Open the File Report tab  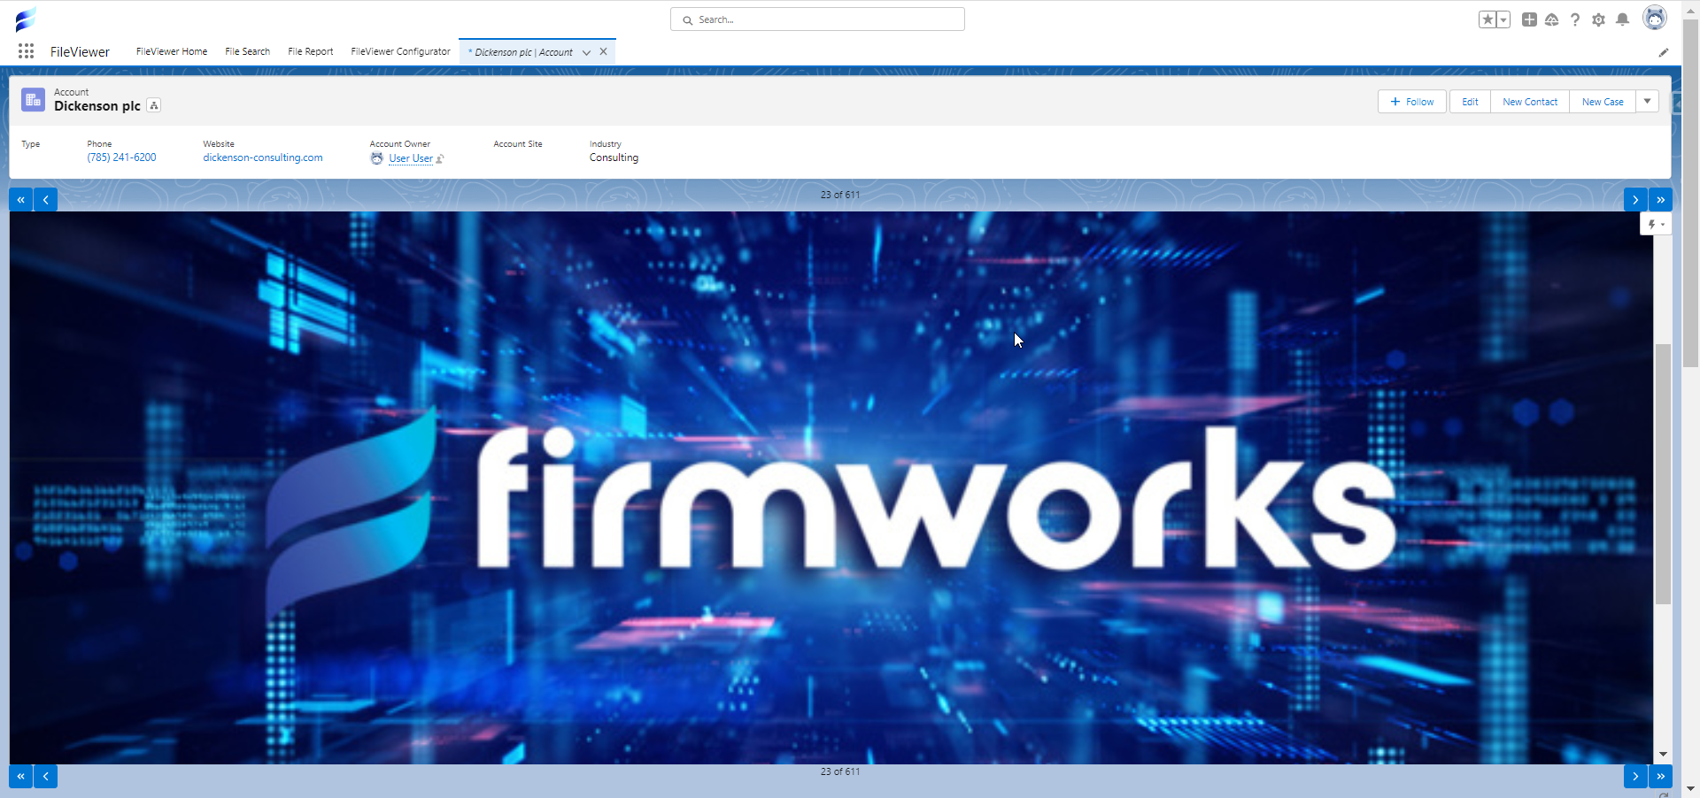310,51
